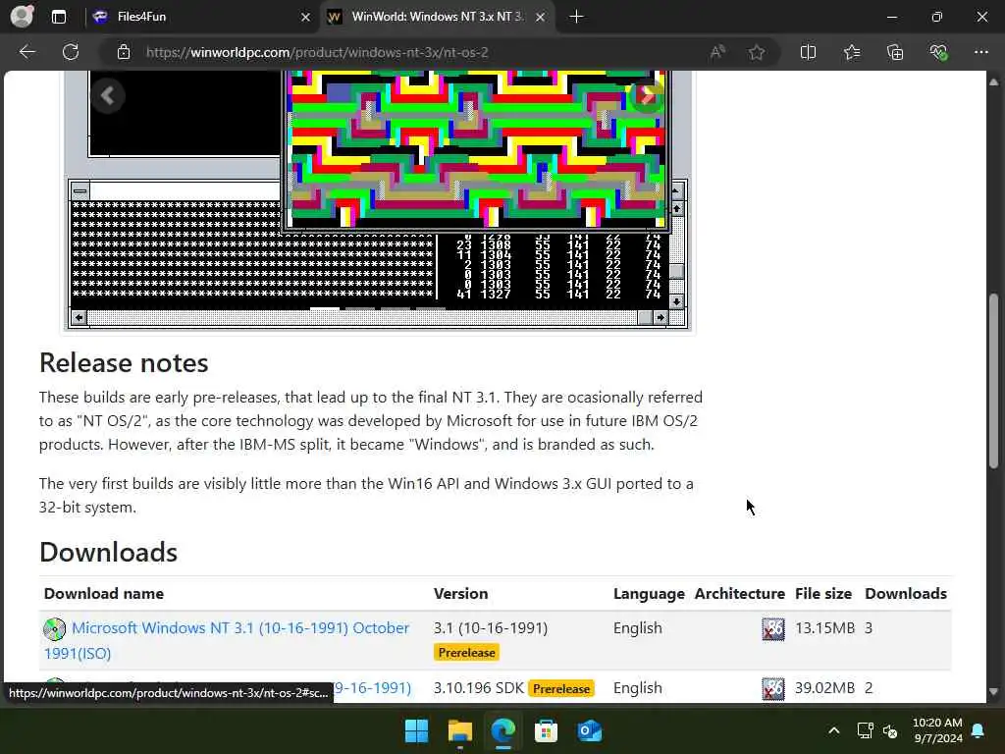
Task: Click x86 architecture icon in 13.15MB row
Action: click(x=773, y=629)
